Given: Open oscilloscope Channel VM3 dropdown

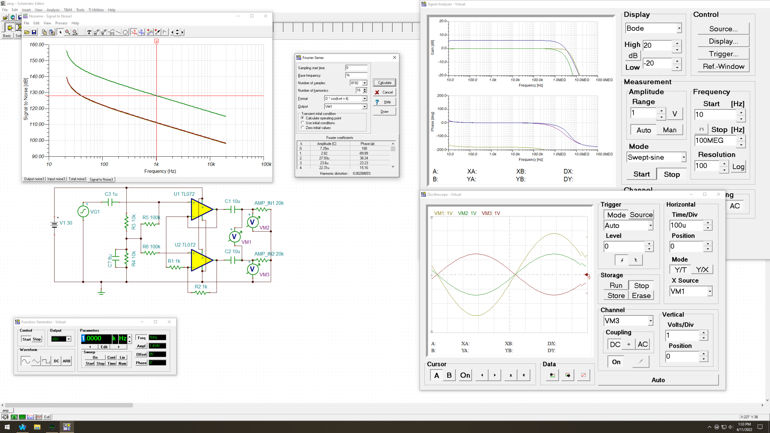Looking at the screenshot, I should (650, 321).
